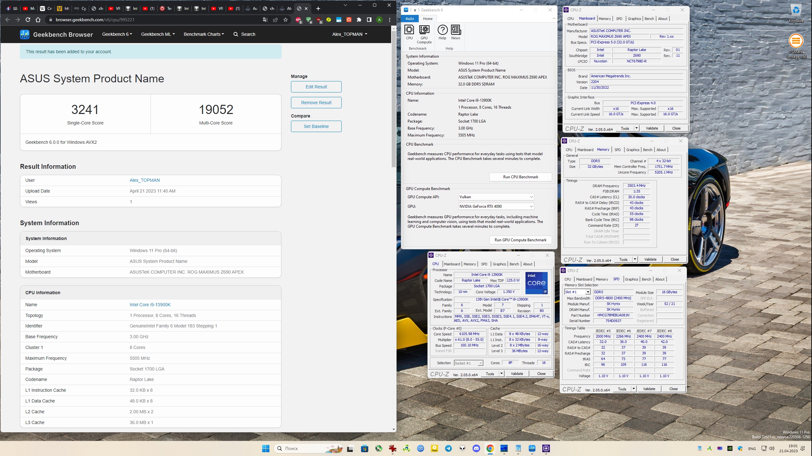Open the translate page icon in address bar
This screenshot has width=812, height=456.
(x=265, y=20)
